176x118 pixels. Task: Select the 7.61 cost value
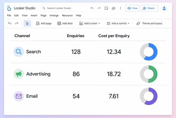coord(114,96)
